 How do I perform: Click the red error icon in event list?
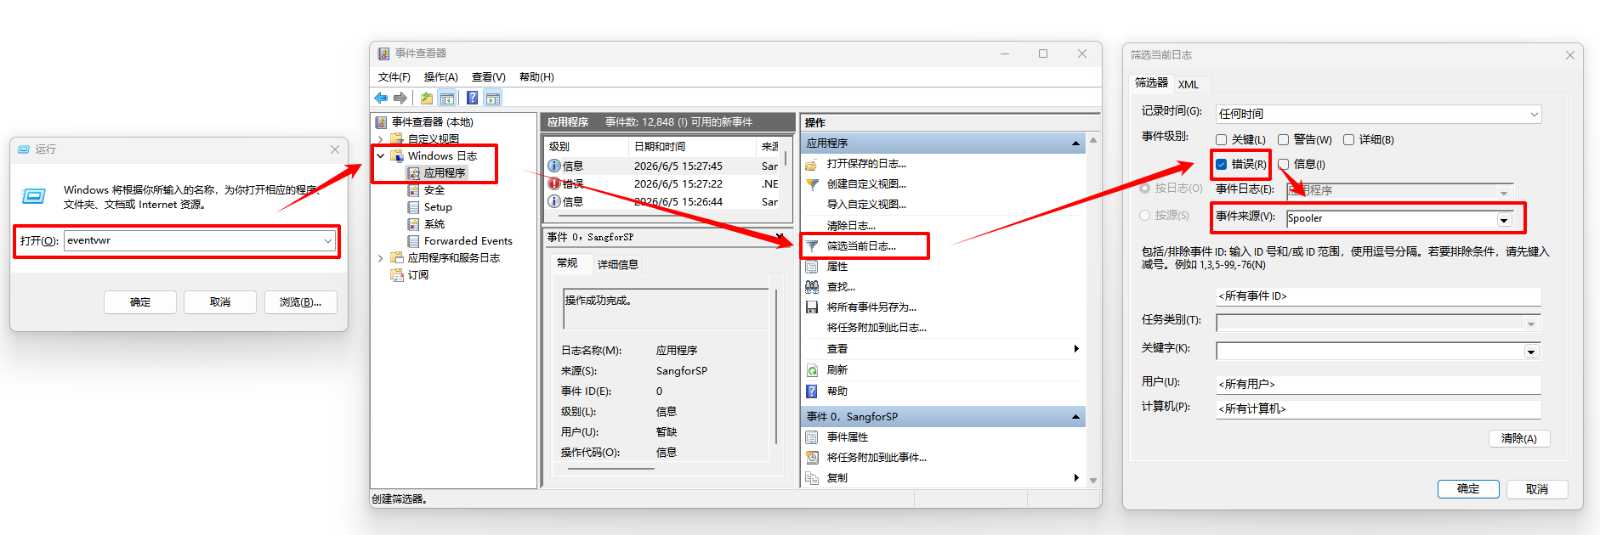554,183
